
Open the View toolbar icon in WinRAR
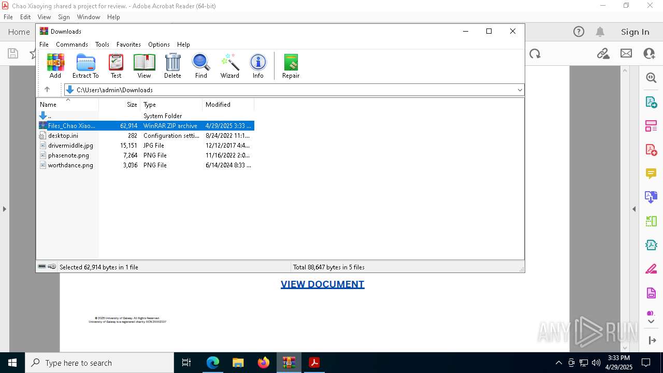pyautogui.click(x=144, y=66)
